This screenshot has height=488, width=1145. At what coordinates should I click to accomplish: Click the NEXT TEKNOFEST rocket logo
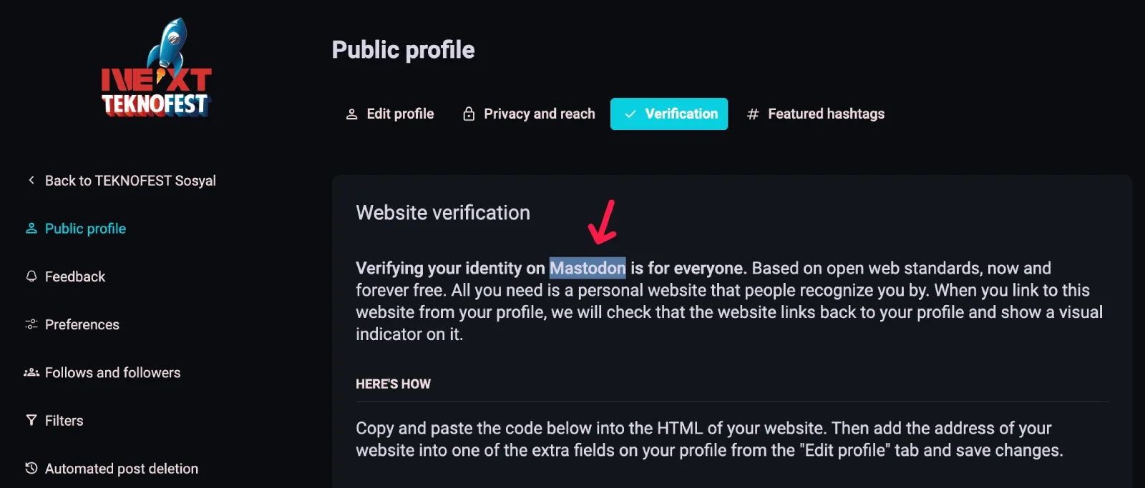click(x=156, y=68)
